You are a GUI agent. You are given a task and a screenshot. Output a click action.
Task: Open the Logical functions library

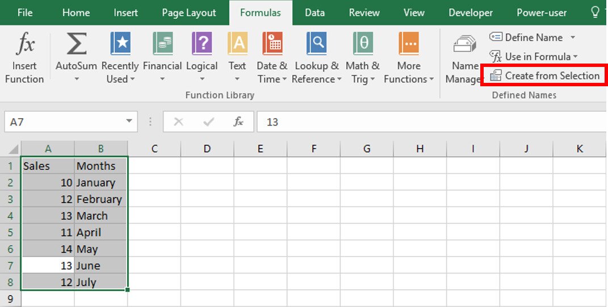[x=202, y=44]
